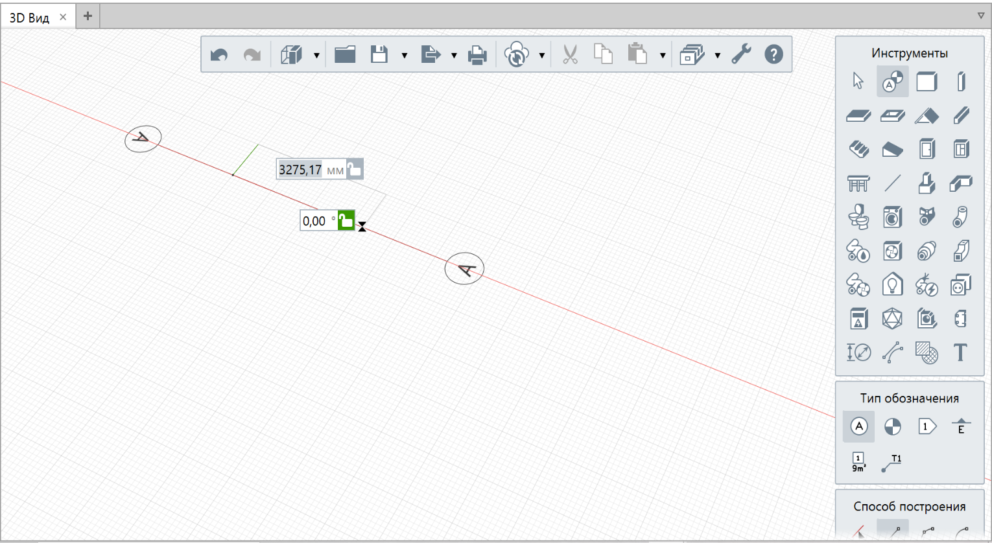992x543 pixels.
Task: Select the washing machine equipment tool
Action: point(893,217)
